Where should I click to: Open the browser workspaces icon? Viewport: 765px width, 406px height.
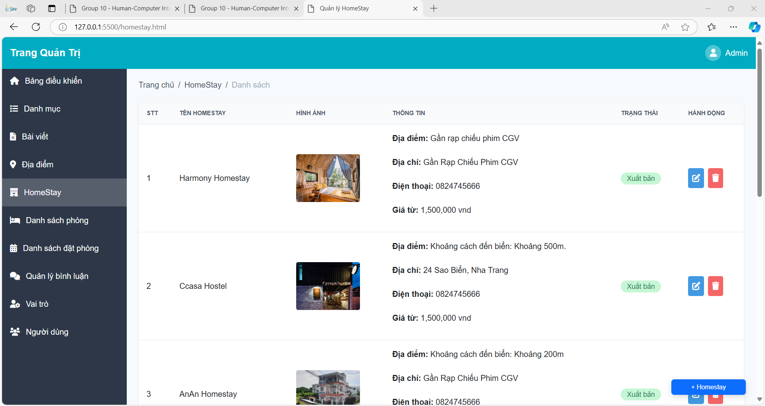[31, 8]
